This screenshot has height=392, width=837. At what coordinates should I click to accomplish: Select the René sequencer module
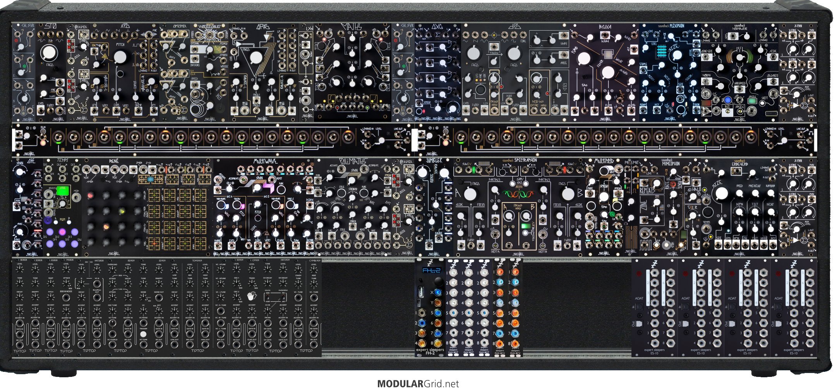pyautogui.click(x=148, y=207)
